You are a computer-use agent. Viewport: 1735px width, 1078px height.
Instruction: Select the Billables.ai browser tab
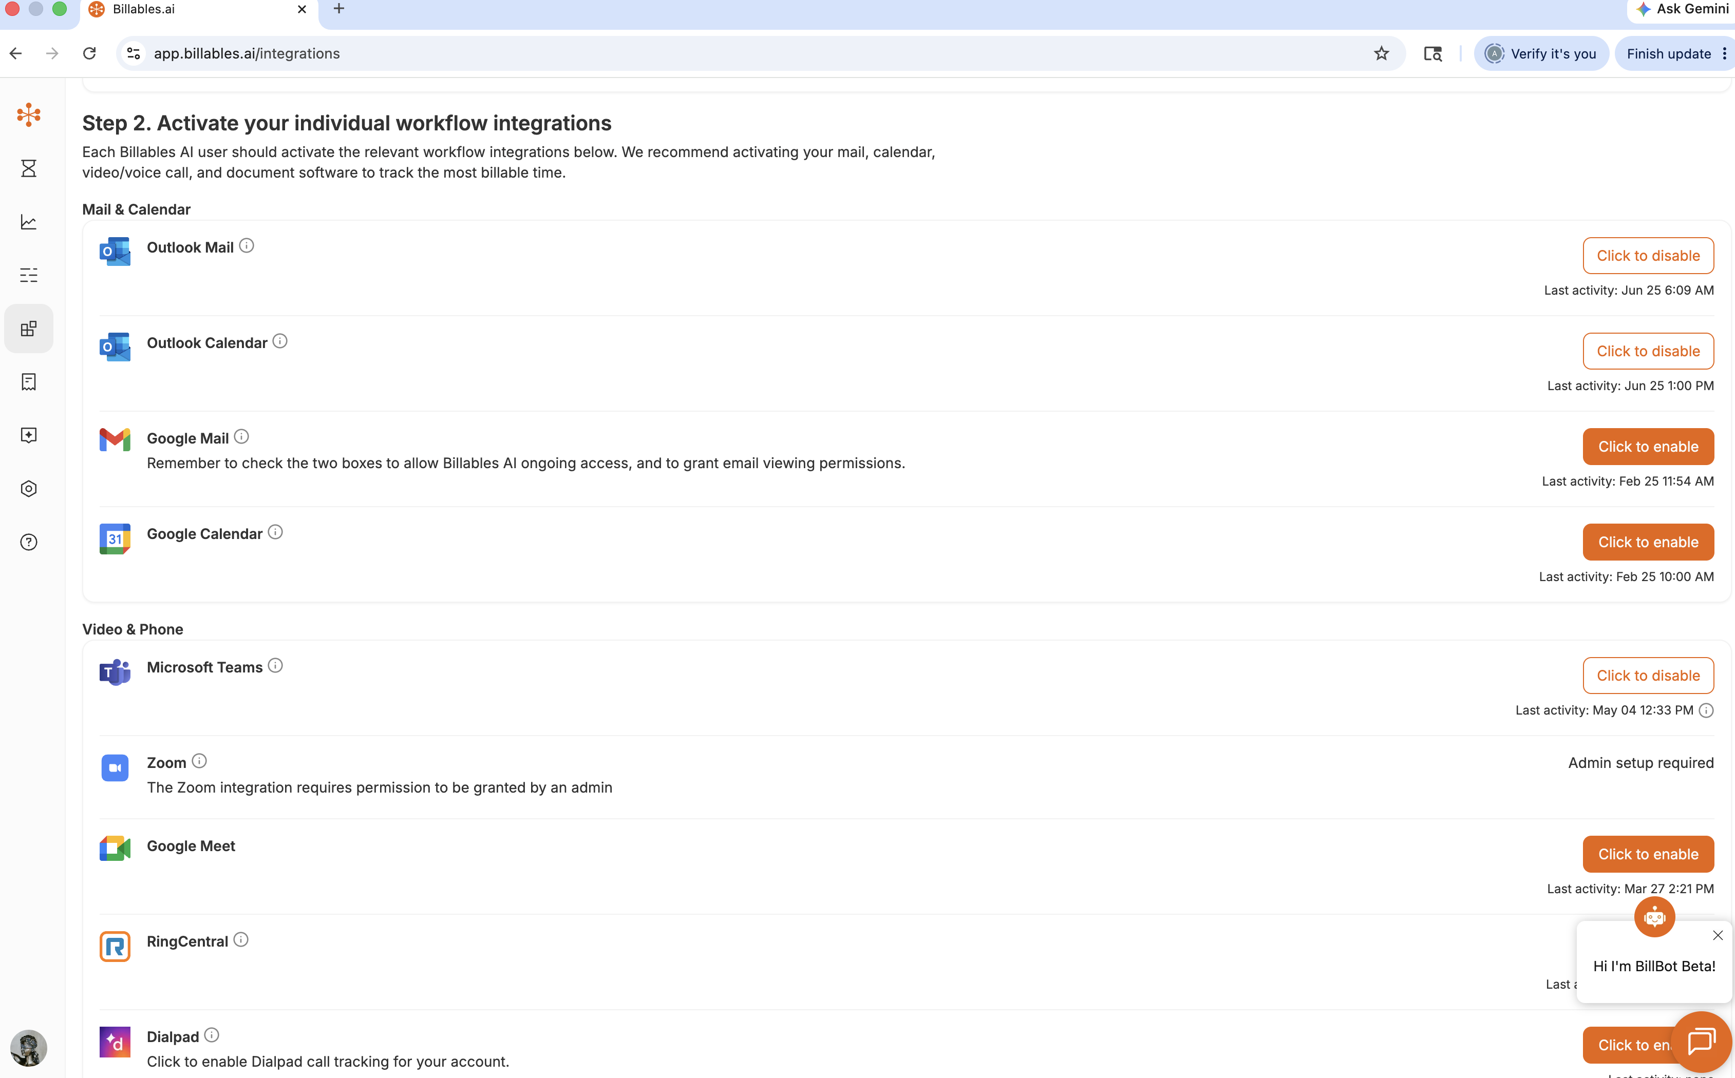pos(199,10)
